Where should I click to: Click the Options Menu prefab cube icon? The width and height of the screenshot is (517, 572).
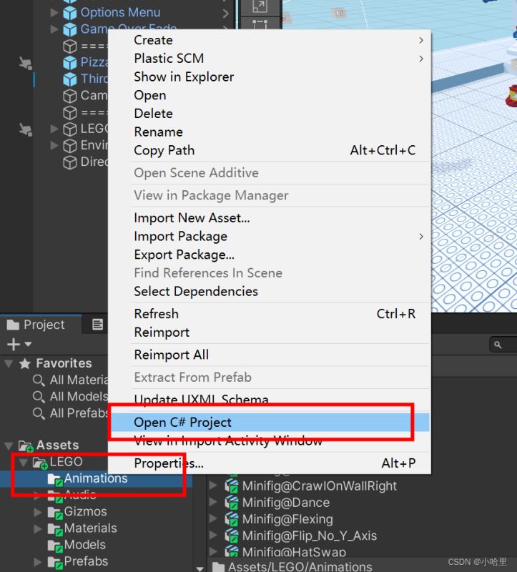[x=69, y=12]
